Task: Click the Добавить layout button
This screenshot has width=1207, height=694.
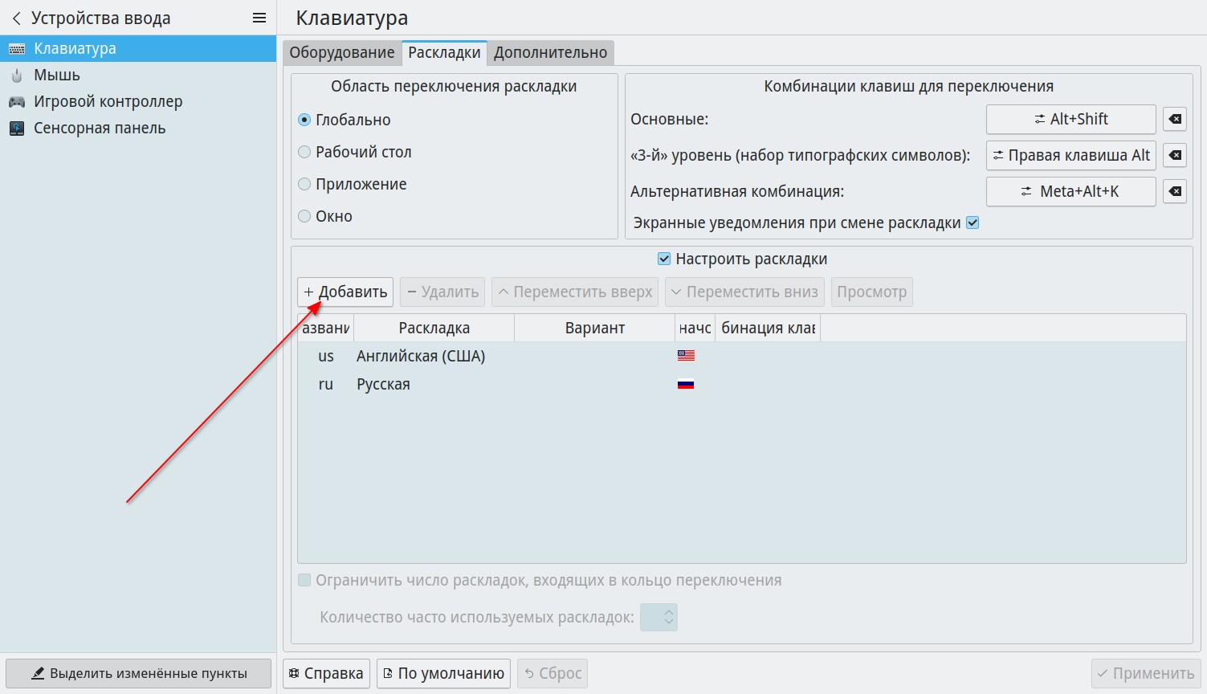Action: tap(345, 292)
